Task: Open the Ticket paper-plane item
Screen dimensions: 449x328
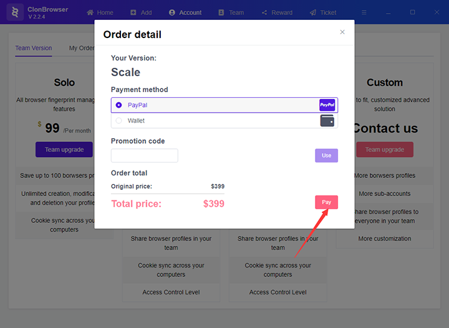Action: tap(323, 12)
